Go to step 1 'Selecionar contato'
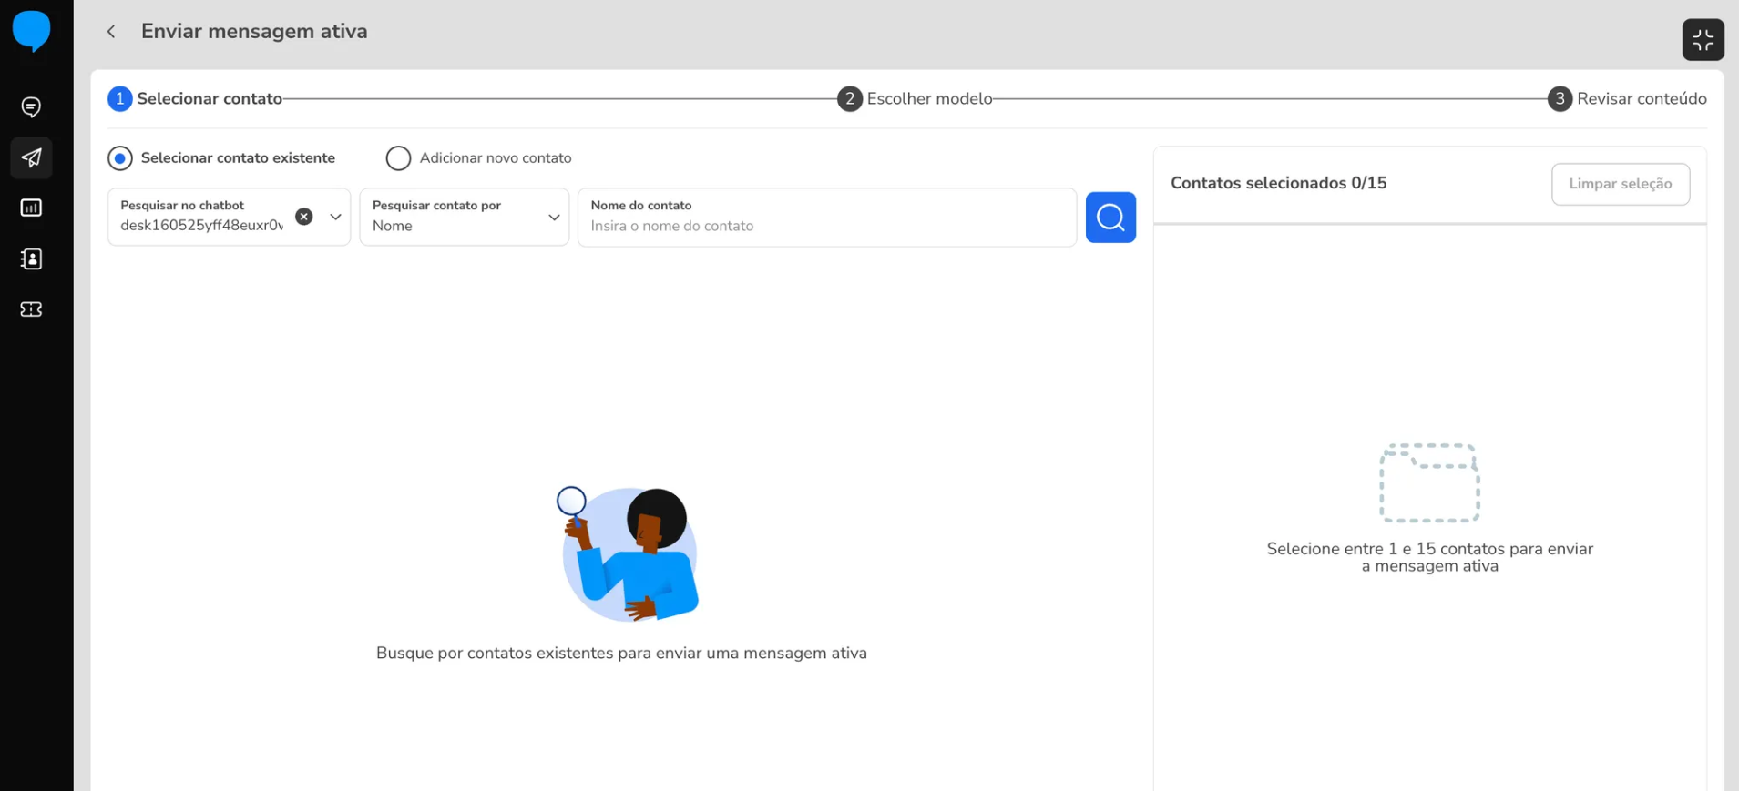 coord(195,99)
